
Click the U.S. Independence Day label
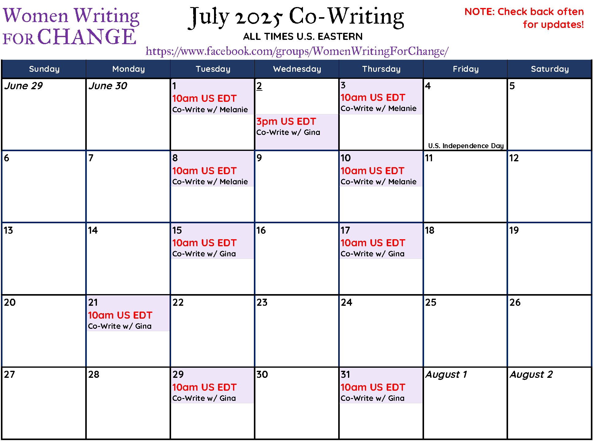[x=466, y=146]
